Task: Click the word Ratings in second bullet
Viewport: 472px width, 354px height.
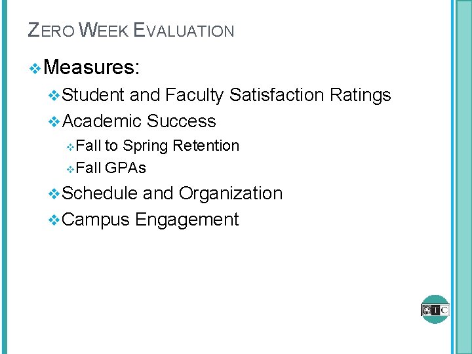Action: pyautogui.click(x=360, y=96)
